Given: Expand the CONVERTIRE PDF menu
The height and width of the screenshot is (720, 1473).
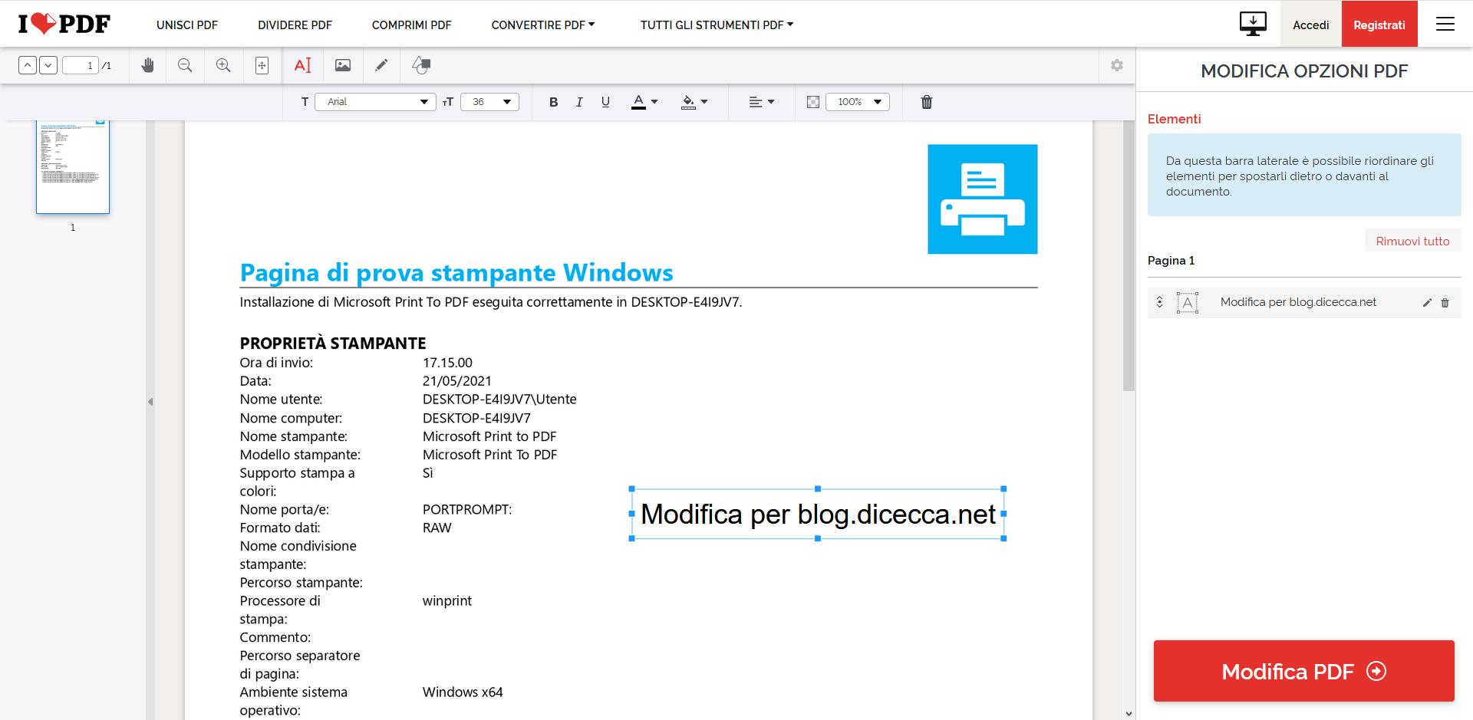Looking at the screenshot, I should coord(542,25).
